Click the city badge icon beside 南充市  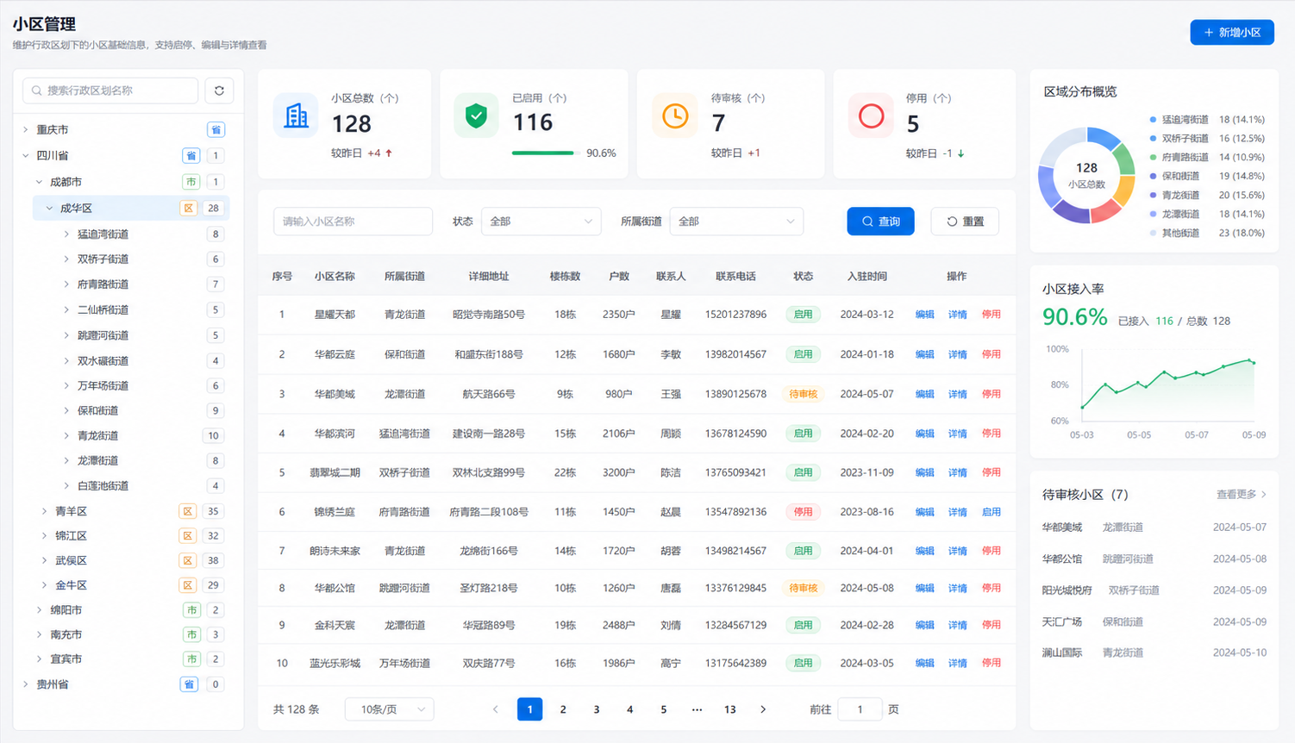tap(191, 634)
